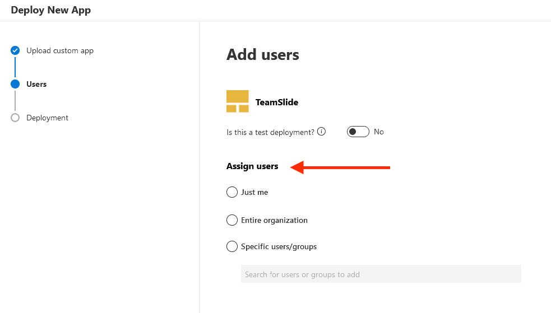Choose the Specific users/groups radio option
The width and height of the screenshot is (551, 313).
click(x=232, y=246)
